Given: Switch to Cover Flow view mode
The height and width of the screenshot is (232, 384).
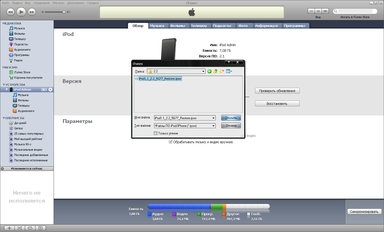Looking at the screenshot, I should tap(325, 11).
